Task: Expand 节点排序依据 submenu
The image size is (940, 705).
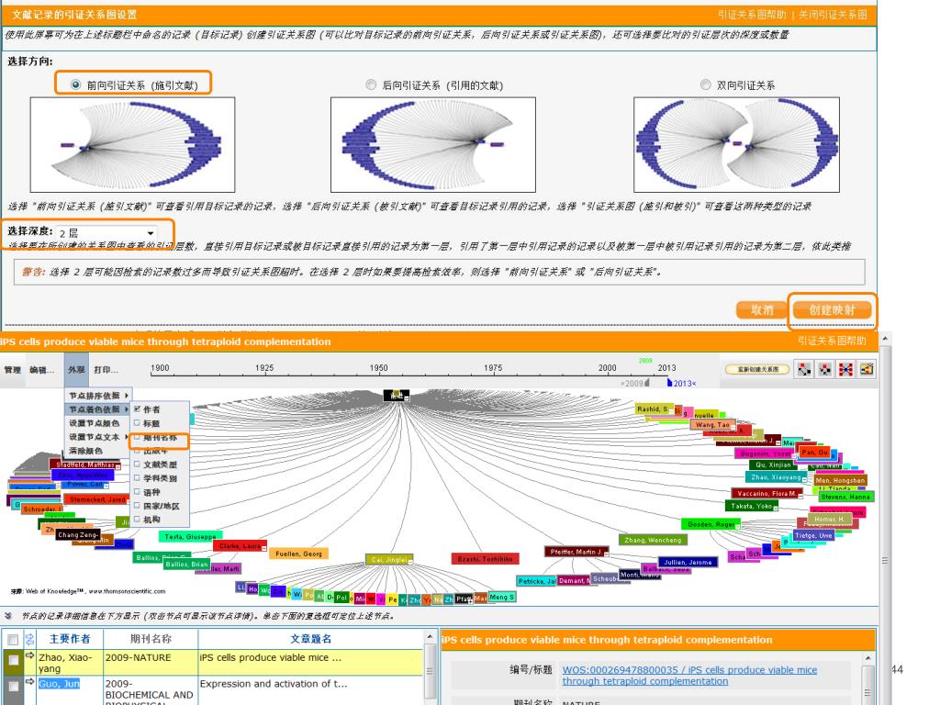Action: coord(97,396)
